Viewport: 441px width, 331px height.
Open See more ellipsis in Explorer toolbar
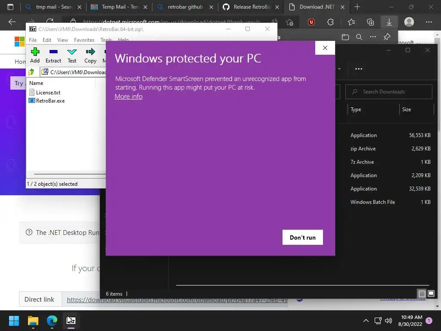[359, 69]
